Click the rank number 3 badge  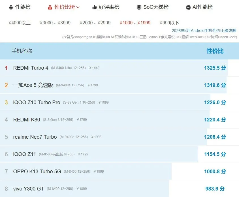coord(6,102)
